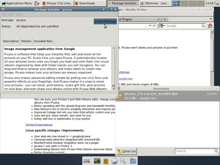Open the i386.deb download link
Screen dimensions: 220x165
coord(124,72)
